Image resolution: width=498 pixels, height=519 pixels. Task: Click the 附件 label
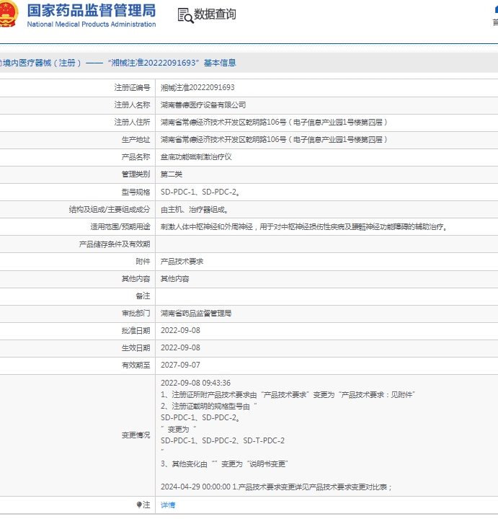tap(143, 262)
